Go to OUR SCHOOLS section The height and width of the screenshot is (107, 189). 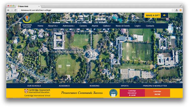34,86
